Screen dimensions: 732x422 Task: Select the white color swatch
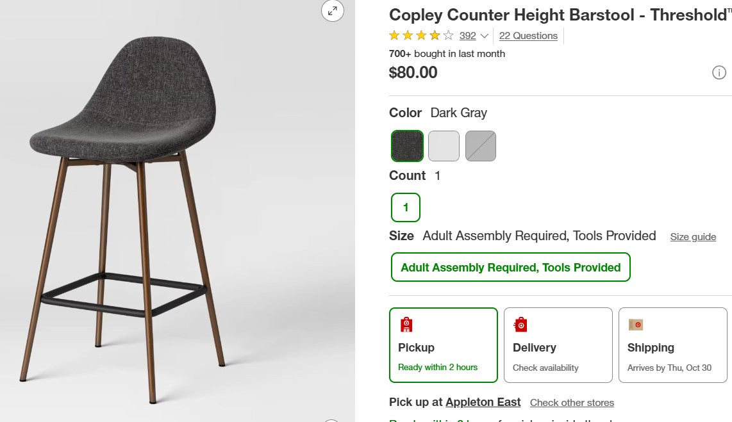pyautogui.click(x=444, y=145)
